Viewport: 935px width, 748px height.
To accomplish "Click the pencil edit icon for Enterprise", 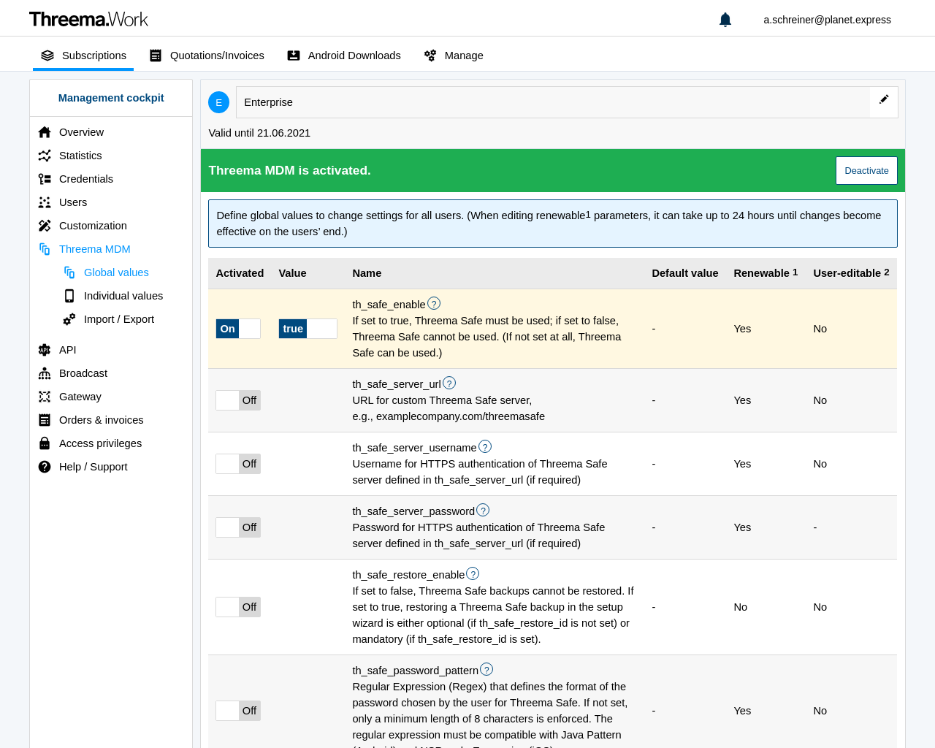I will point(884,99).
